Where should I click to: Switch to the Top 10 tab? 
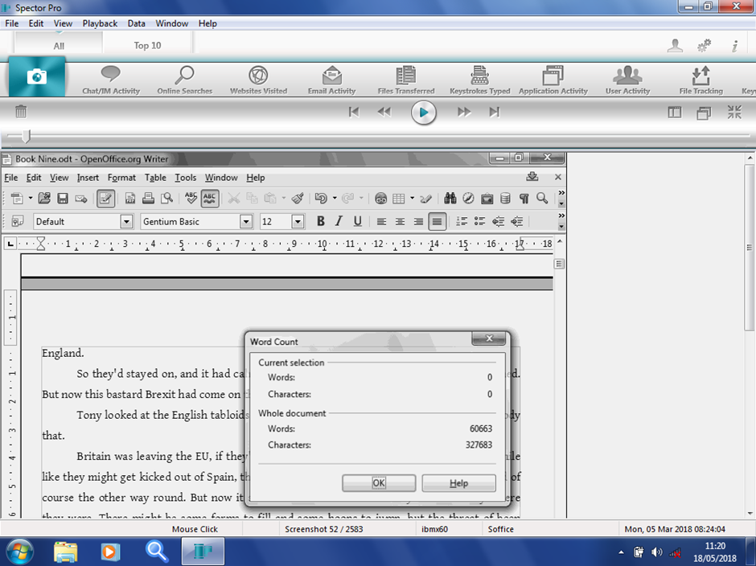(147, 46)
